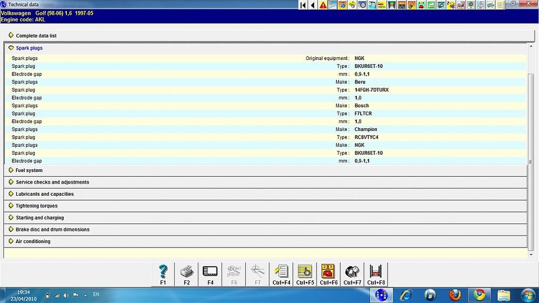
Task: Open Internet Explorer from the taskbar
Action: click(x=406, y=295)
